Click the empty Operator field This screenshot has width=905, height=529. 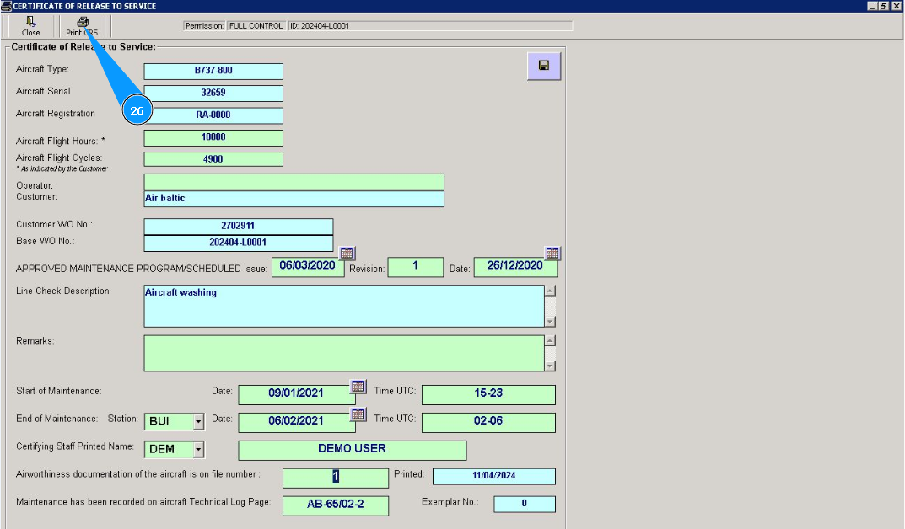pyautogui.click(x=294, y=182)
